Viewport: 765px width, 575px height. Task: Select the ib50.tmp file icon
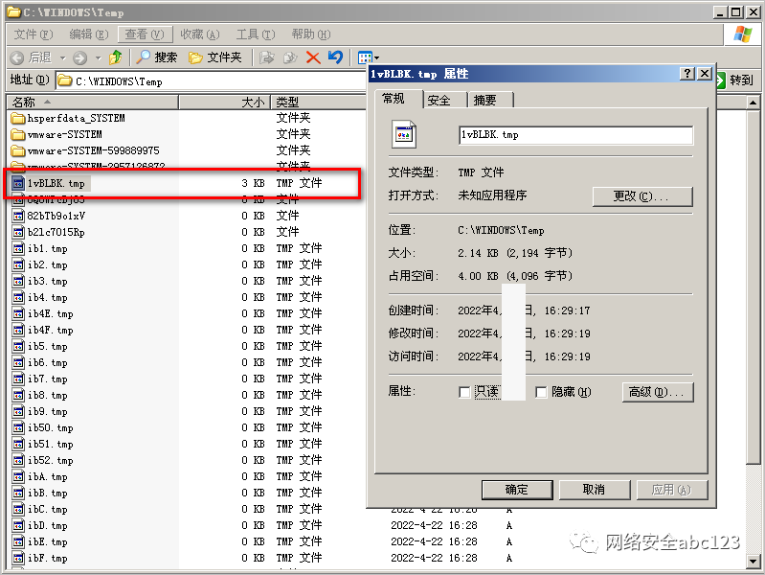pyautogui.click(x=18, y=427)
